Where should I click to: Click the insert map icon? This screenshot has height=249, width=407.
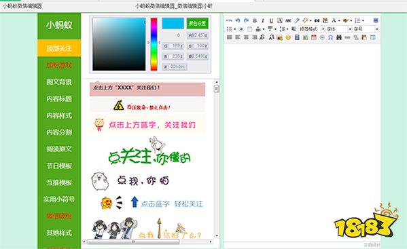pyautogui.click(x=305, y=37)
